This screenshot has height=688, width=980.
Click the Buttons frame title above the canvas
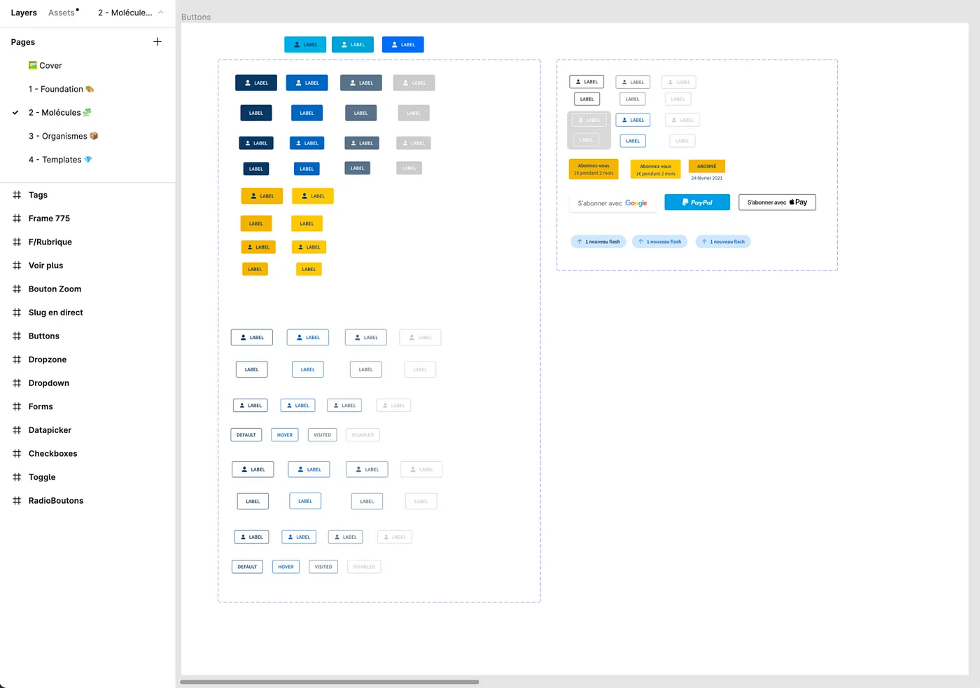[x=196, y=17]
